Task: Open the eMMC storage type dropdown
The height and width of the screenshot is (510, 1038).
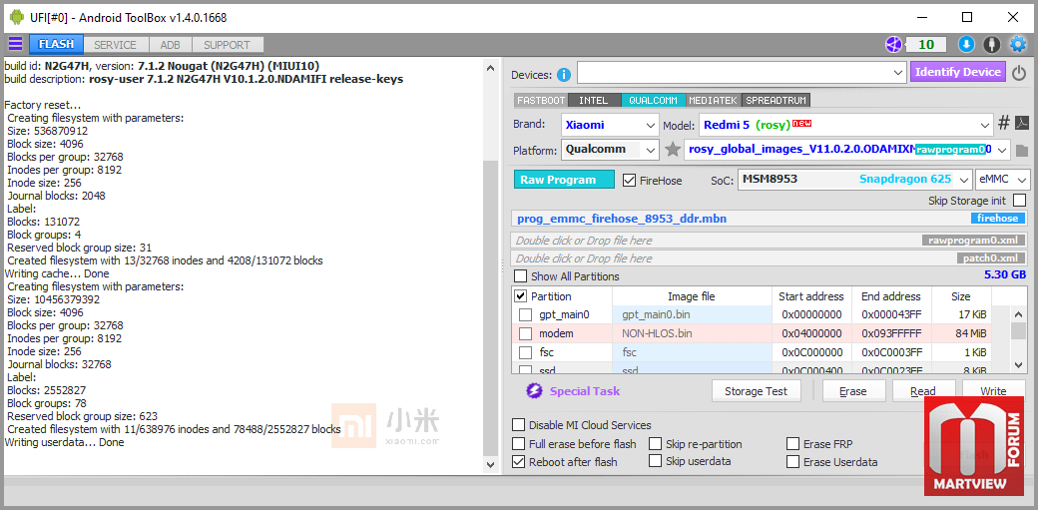Action: (1003, 180)
